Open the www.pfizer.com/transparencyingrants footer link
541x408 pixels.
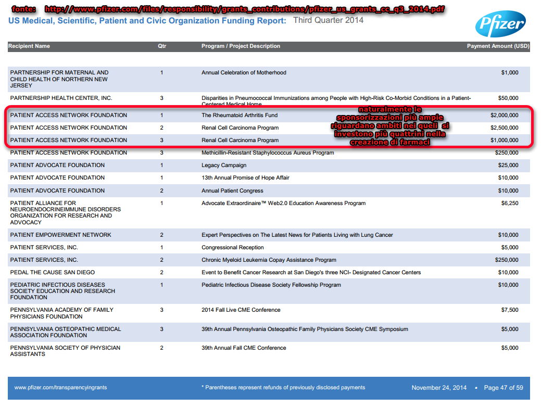point(61,387)
